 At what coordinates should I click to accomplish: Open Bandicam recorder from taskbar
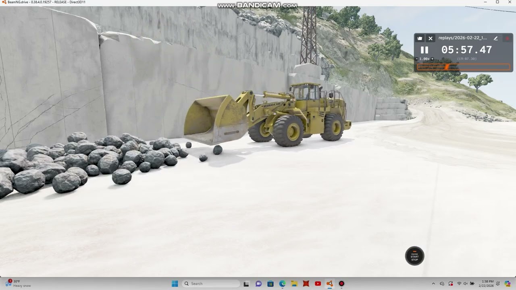[341, 284]
